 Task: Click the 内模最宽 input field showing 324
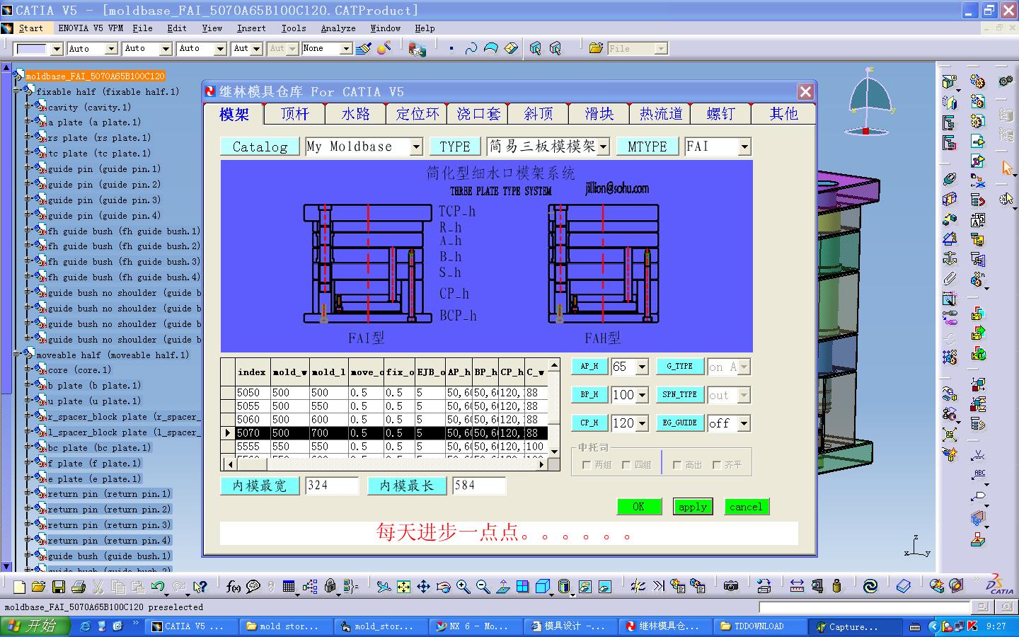332,486
